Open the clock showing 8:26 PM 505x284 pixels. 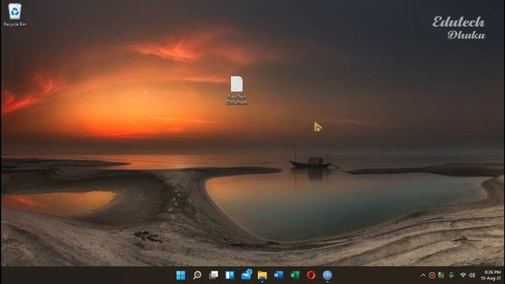pyautogui.click(x=492, y=275)
